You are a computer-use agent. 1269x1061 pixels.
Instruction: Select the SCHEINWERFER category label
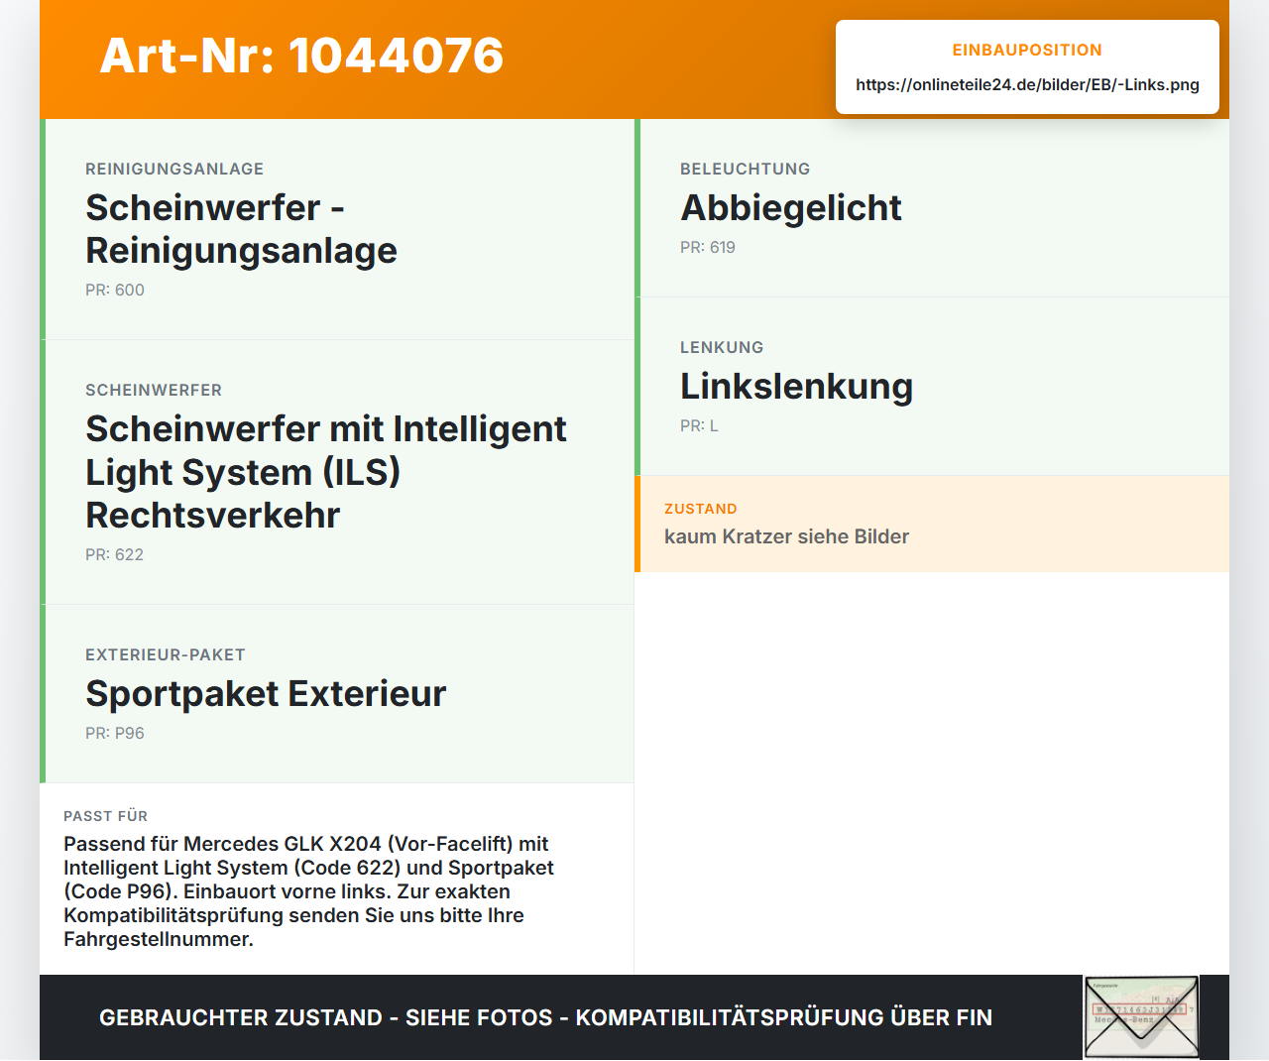[x=154, y=390]
